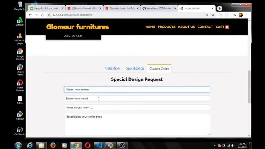Close the product details tab
Image resolution: width=265 pixels, height=149 pixels.
coord(212,8)
